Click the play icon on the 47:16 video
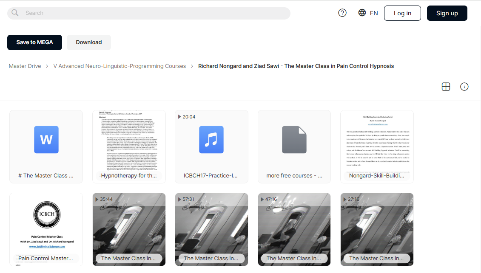The width and height of the screenshot is (481, 273). coord(262,200)
